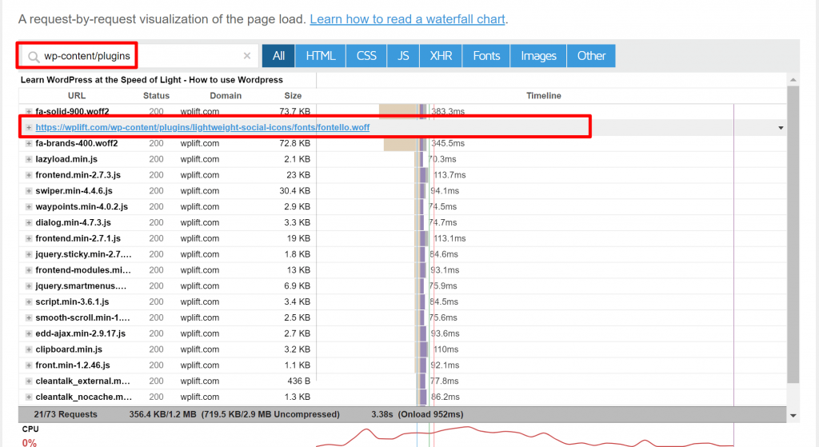Expand the fontello.woff request row

pyautogui.click(x=29, y=127)
